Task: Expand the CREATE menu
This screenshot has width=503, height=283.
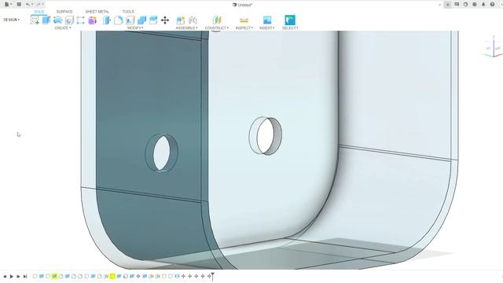Action: coord(63,28)
